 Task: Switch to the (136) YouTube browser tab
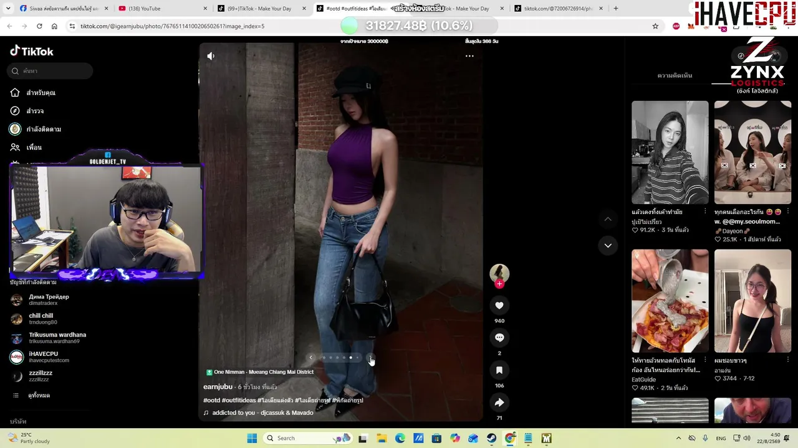(162, 9)
